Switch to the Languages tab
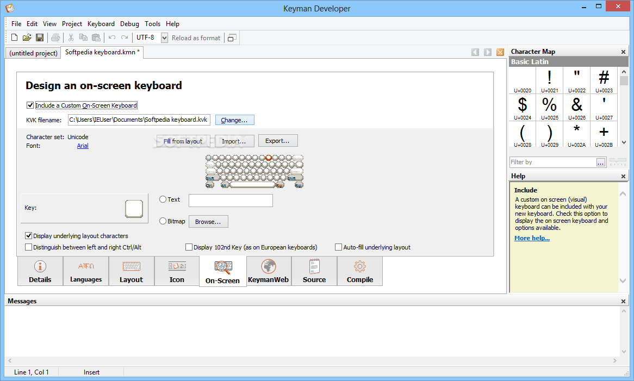The height and width of the screenshot is (381, 634). 86,271
